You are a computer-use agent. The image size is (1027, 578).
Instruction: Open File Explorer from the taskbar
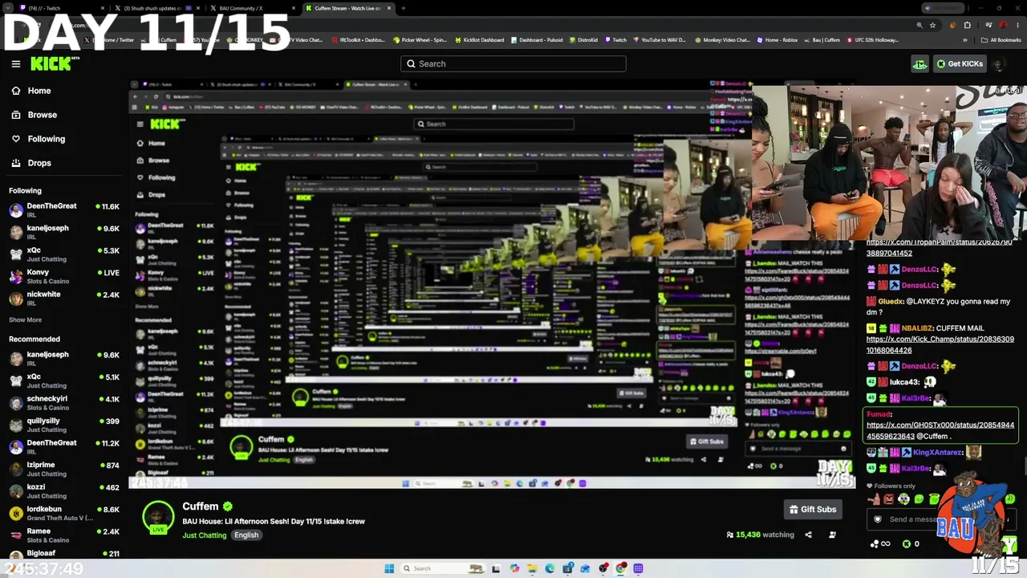[532, 568]
